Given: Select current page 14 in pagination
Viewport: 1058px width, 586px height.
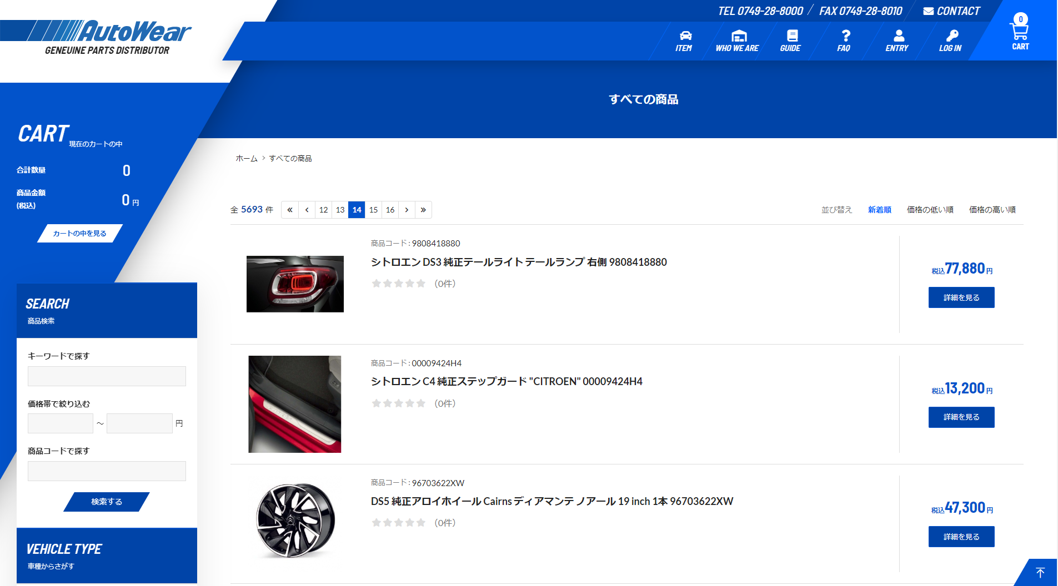Looking at the screenshot, I should [357, 210].
